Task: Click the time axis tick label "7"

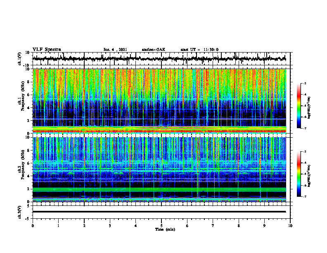Action: pyautogui.click(x=213, y=226)
